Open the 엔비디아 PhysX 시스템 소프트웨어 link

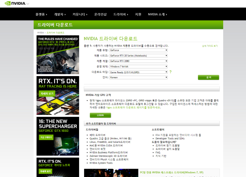click(x=109, y=159)
